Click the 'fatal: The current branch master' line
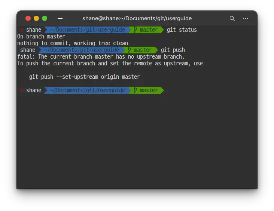Image resolution: width=274 pixels, height=211 pixels. [x=101, y=57]
